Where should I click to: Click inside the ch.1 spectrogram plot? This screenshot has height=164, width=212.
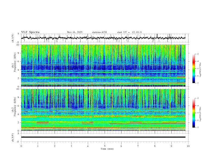(x=103, y=65)
